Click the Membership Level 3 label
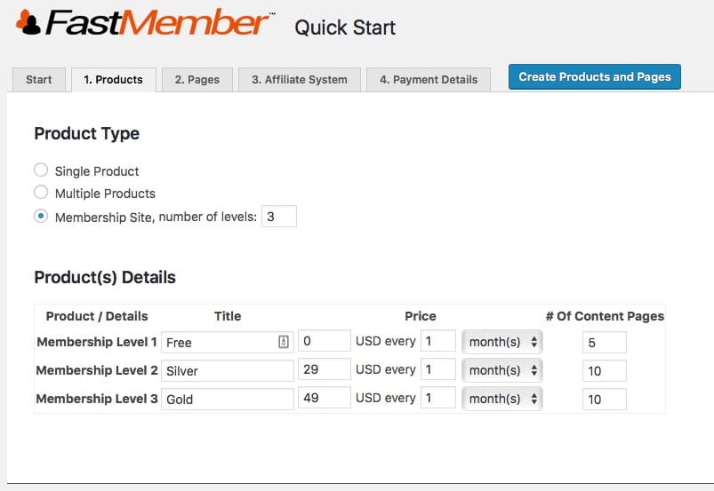Viewport: 714px width, 491px height. tap(97, 399)
